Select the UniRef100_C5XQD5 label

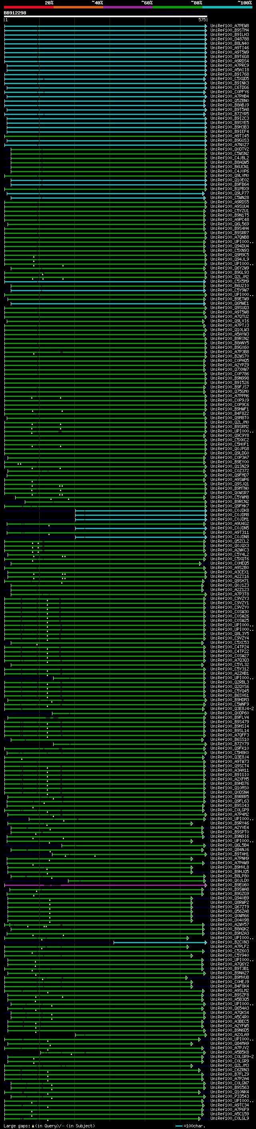[x=230, y=78]
